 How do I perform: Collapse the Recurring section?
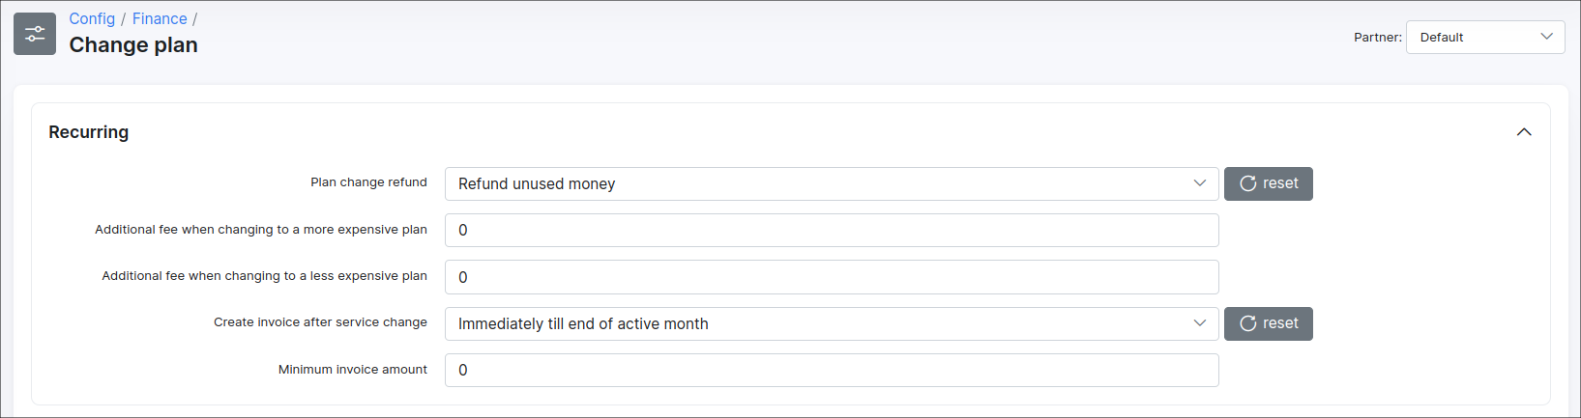pyautogui.click(x=1524, y=132)
